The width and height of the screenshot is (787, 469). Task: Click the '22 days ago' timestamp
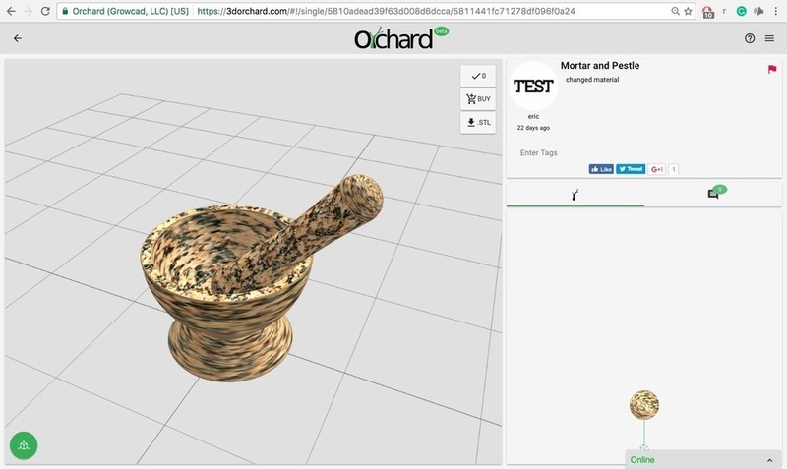click(533, 128)
